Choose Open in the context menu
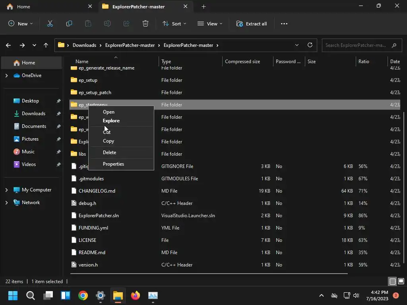Viewport: 407px width, 305px height. pyautogui.click(x=121, y=112)
